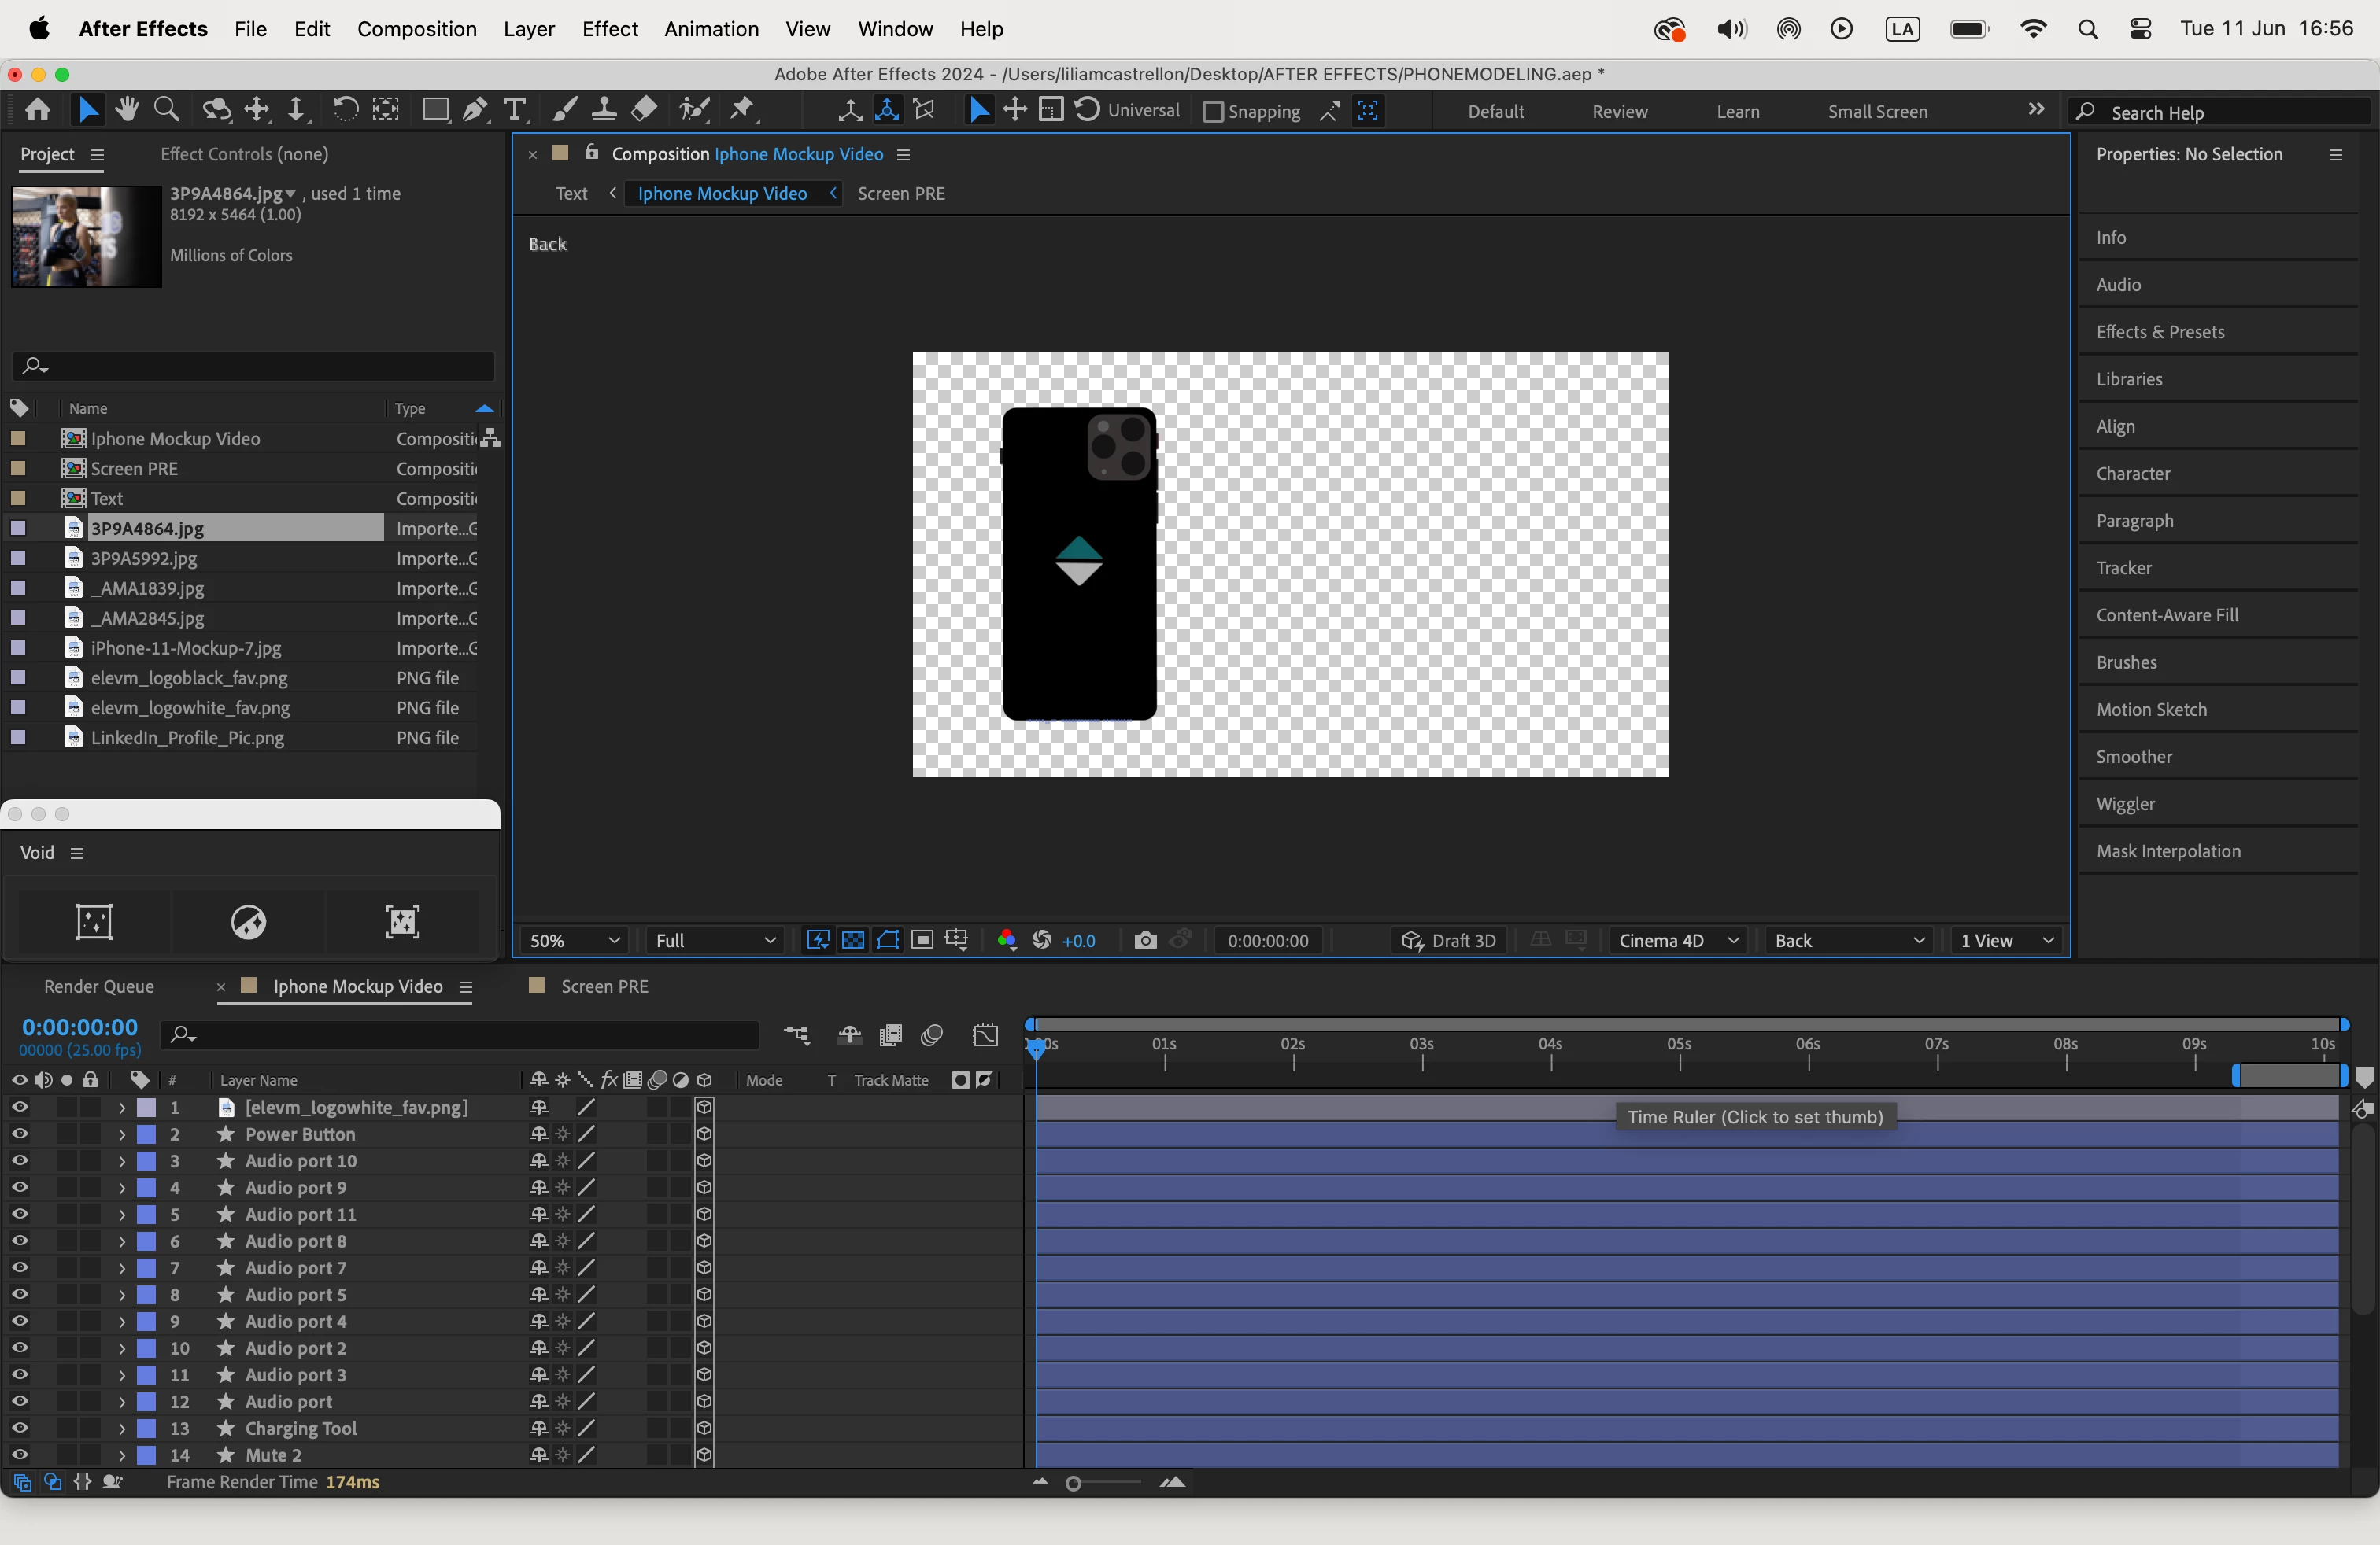2380x1545 pixels.
Task: Open the Composition menu
Action: pos(416,29)
